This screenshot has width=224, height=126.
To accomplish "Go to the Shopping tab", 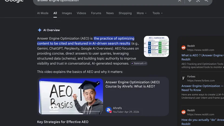I will tap(125, 13).
